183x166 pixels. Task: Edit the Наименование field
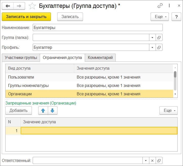point(97,27)
